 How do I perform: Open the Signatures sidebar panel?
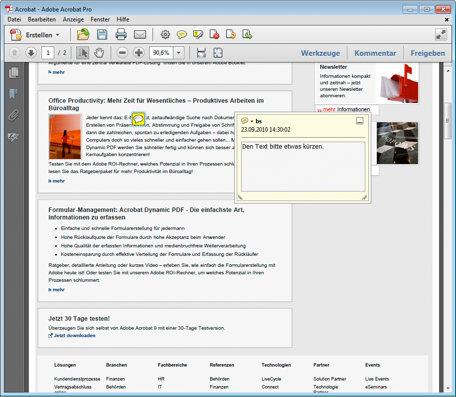point(13,137)
